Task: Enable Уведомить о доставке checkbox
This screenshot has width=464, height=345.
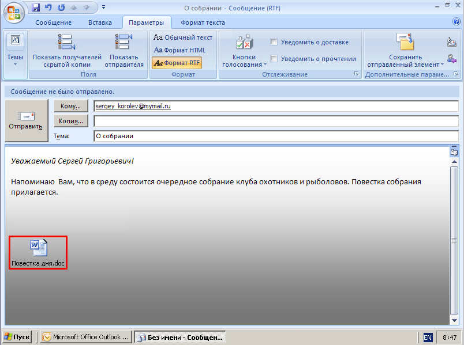Action: (x=274, y=42)
